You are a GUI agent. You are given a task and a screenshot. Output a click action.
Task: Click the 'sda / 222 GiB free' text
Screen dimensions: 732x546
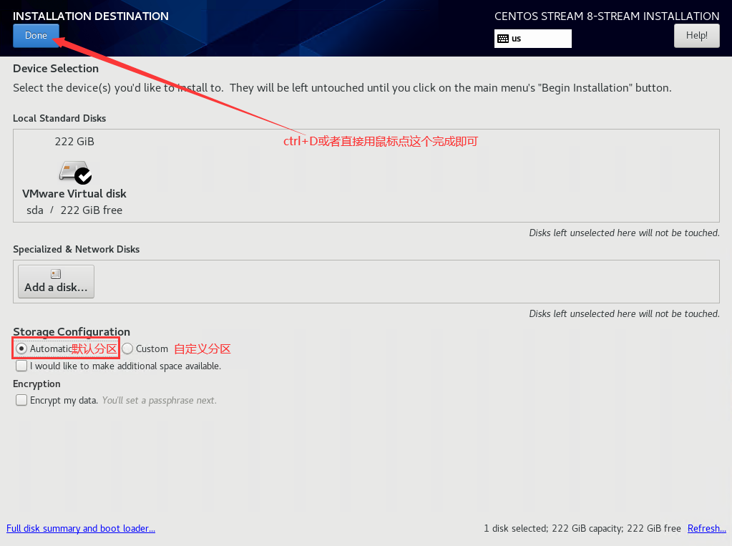click(x=74, y=210)
